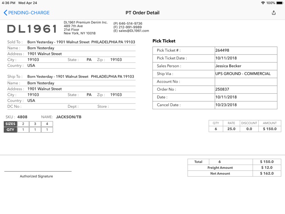The height and width of the screenshot is (214, 285).
Task: Tap the Authorized Signature line
Action: tap(38, 171)
